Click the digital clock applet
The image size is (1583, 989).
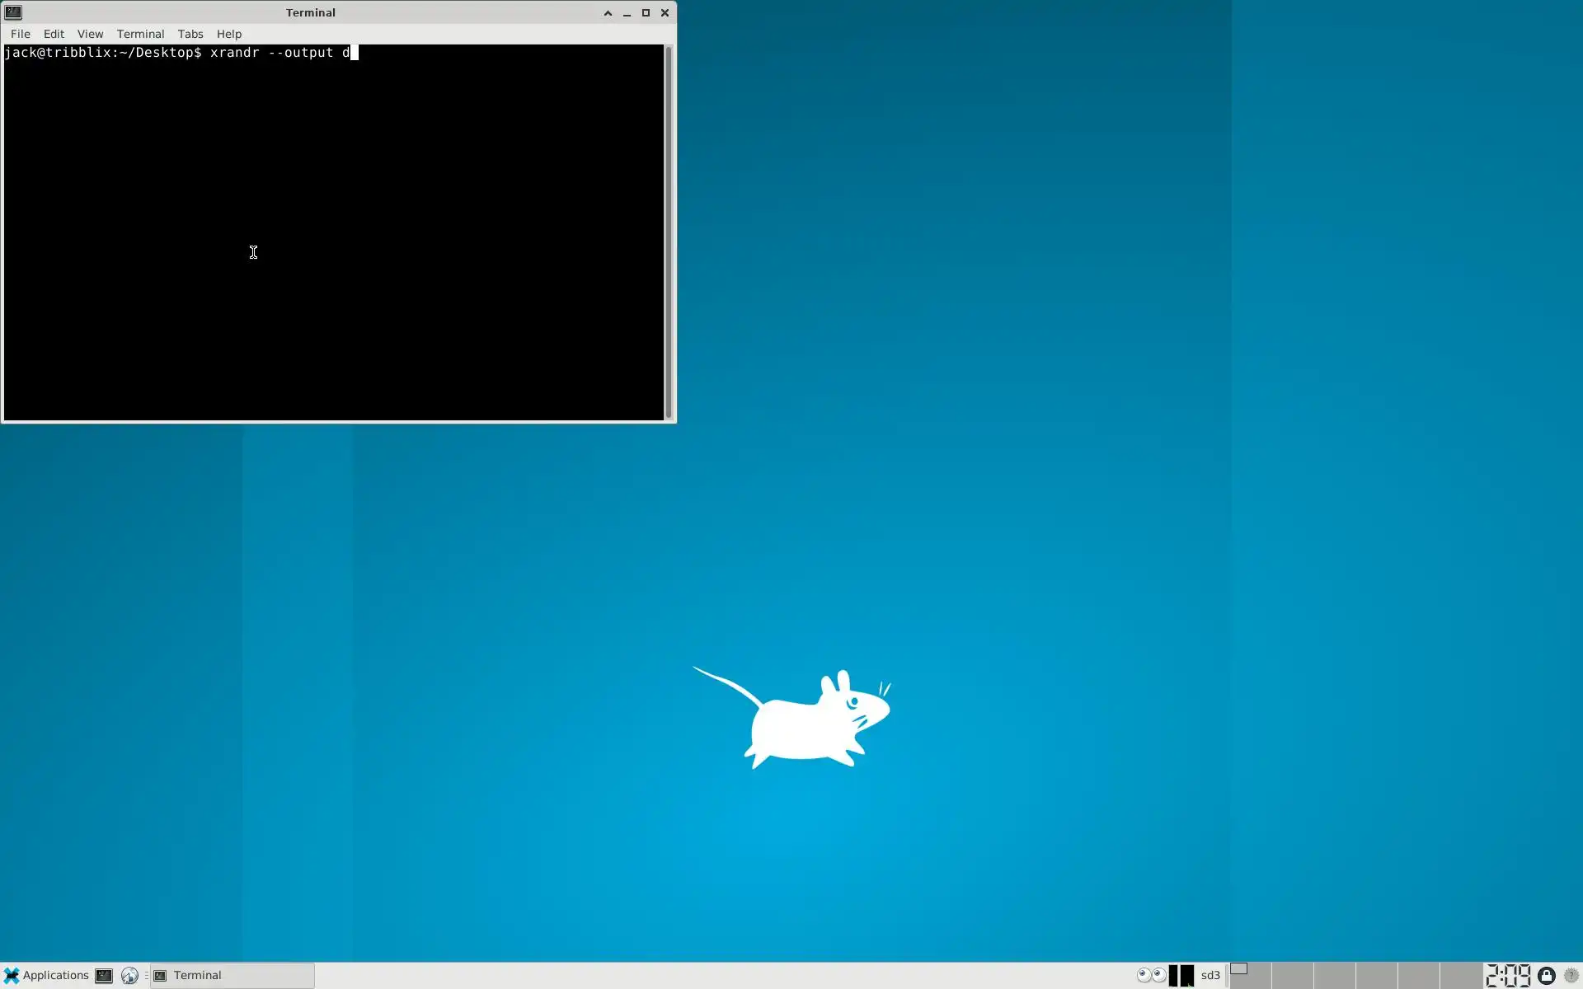pos(1508,975)
